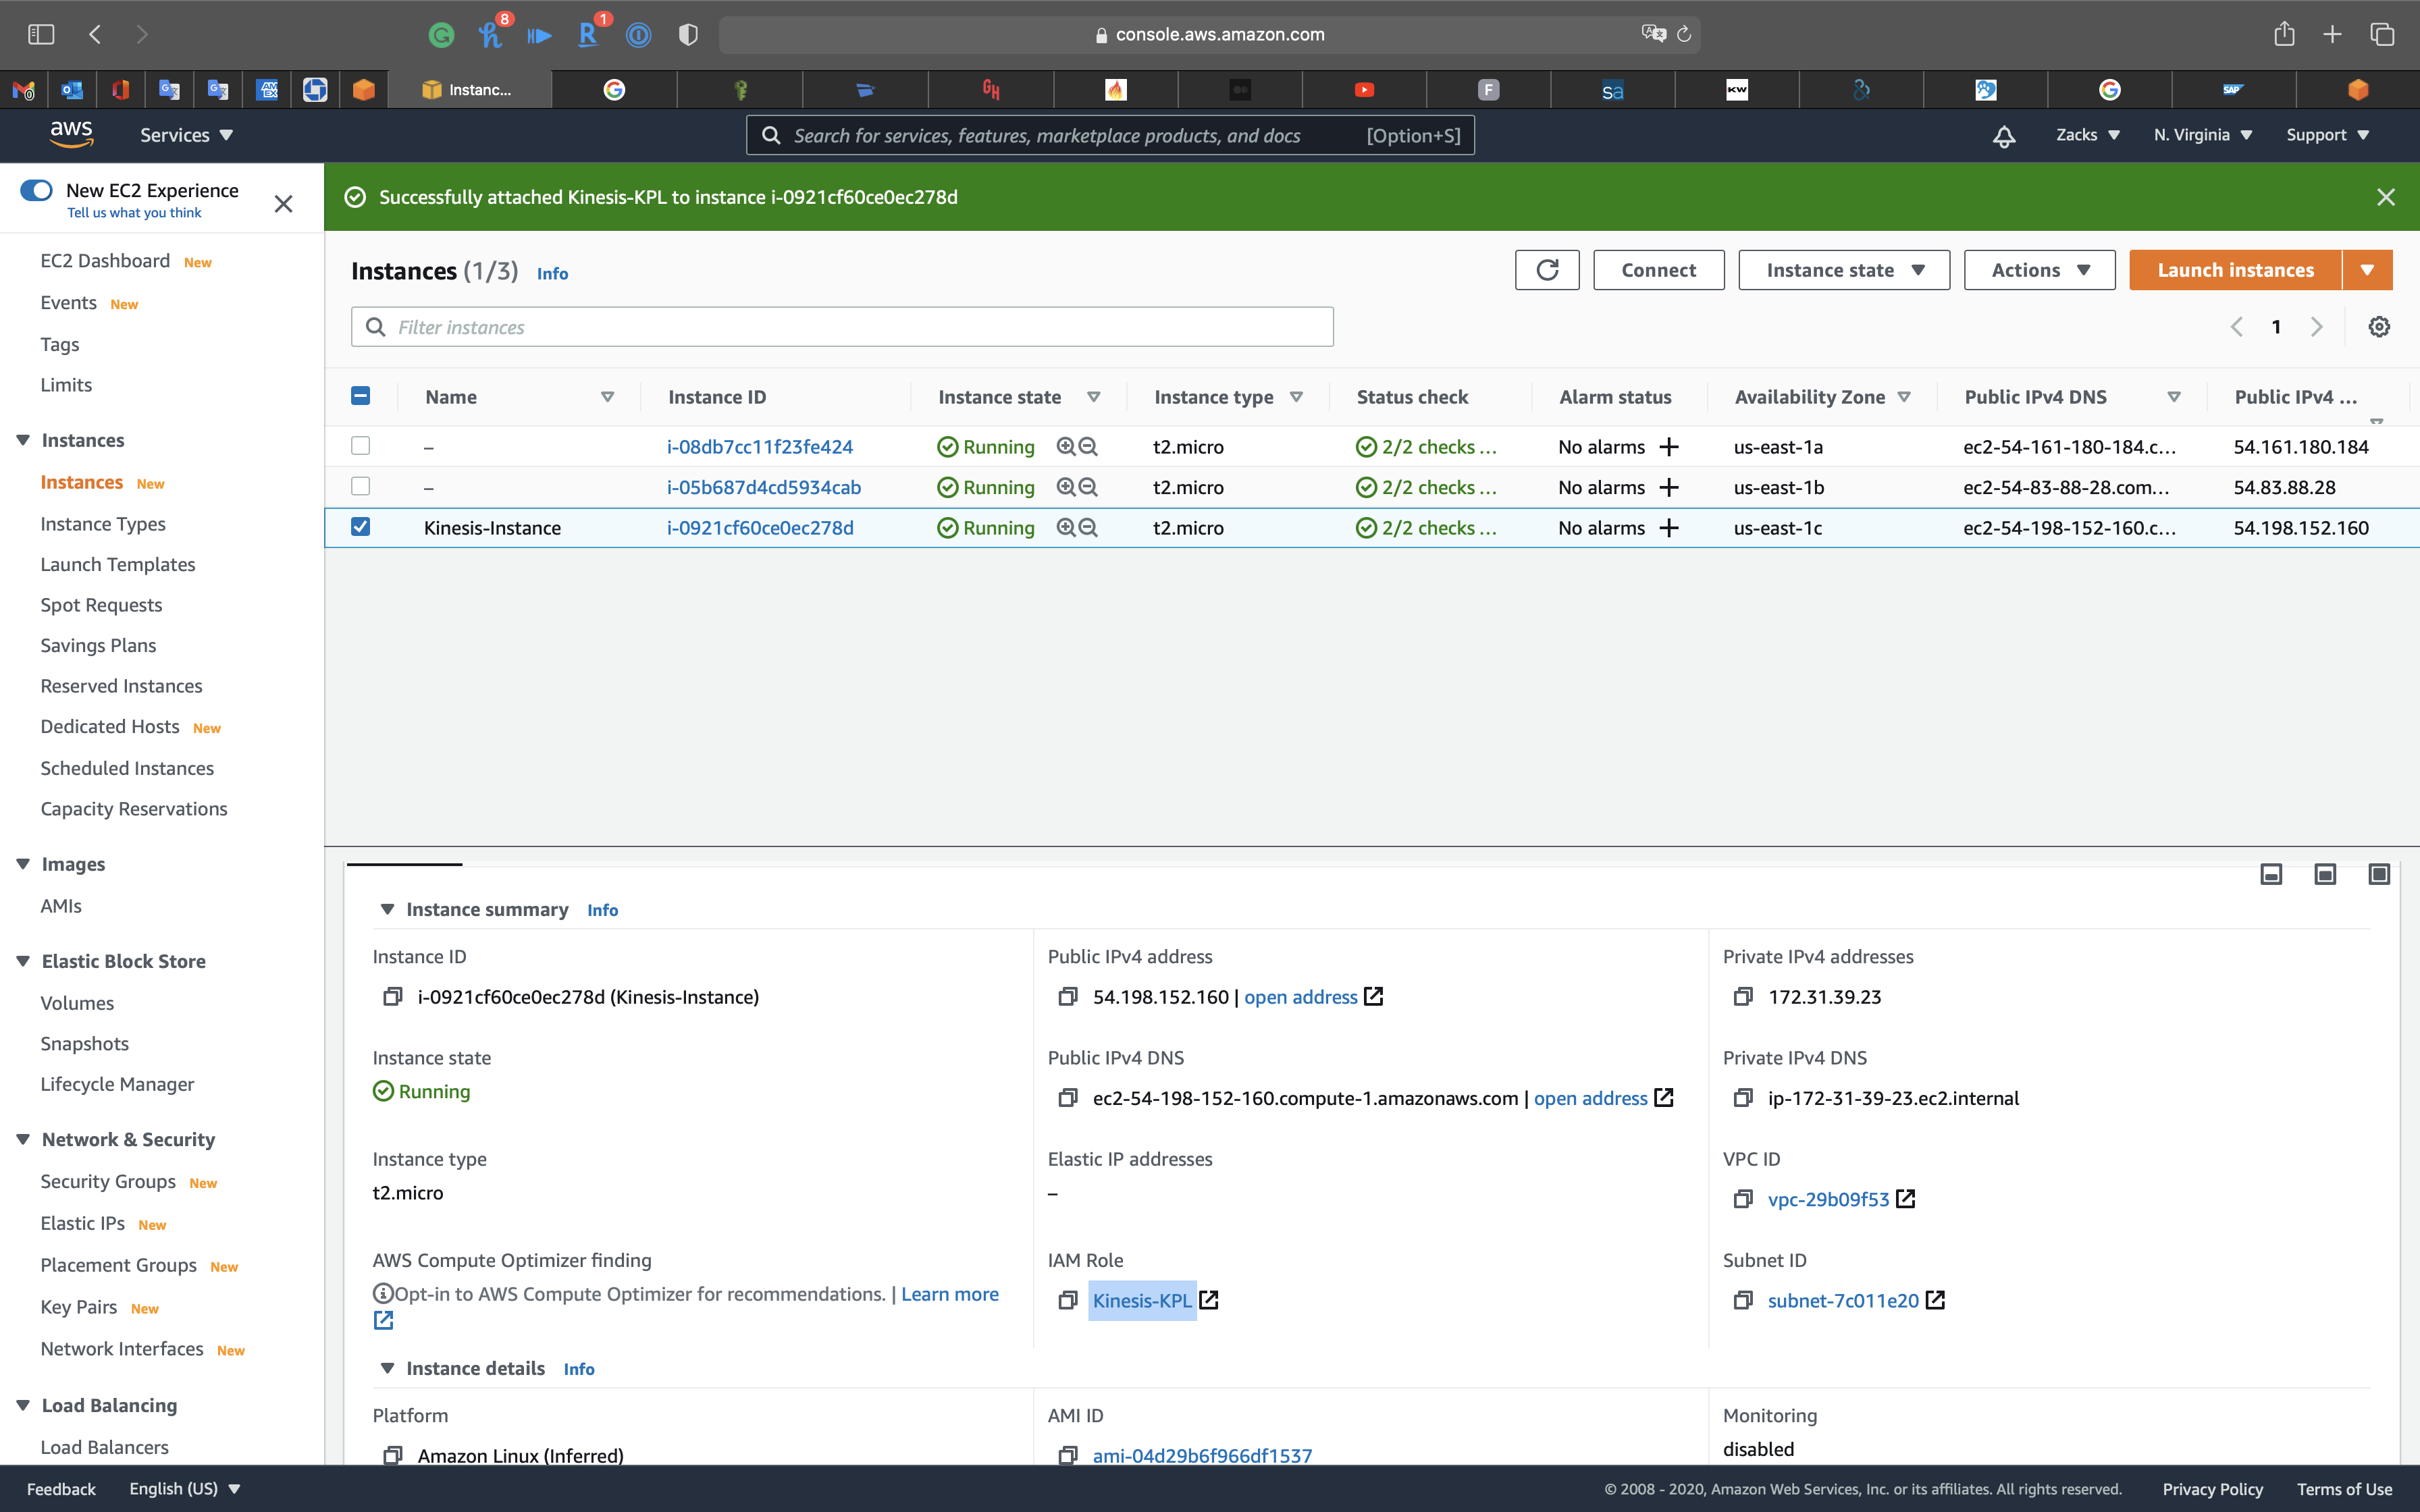Screen dimensions: 2420x1512
Task: Open instance link i-05b687d4cd5934cab
Action: pos(763,487)
